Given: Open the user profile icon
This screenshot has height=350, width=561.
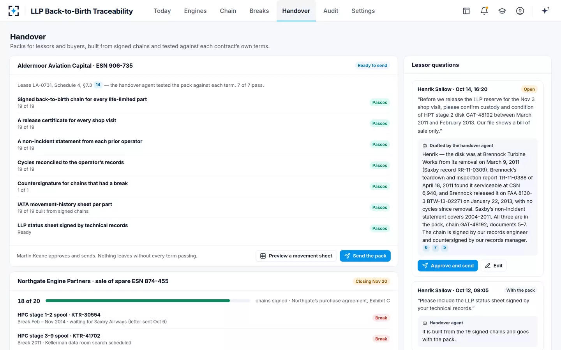Looking at the screenshot, I should [x=520, y=11].
